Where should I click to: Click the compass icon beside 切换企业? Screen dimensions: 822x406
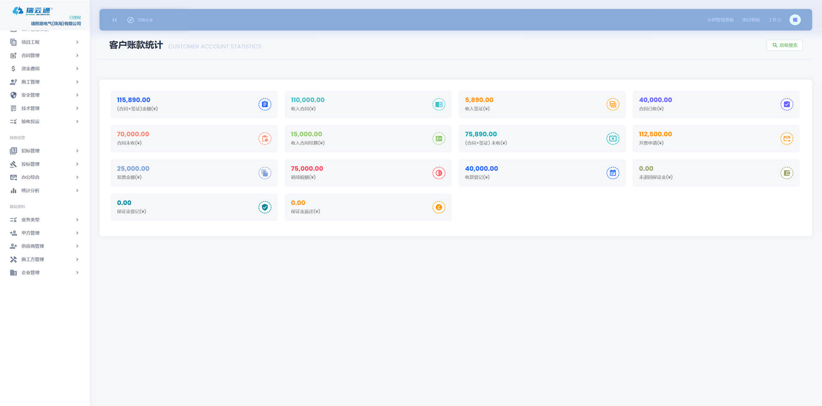(131, 20)
